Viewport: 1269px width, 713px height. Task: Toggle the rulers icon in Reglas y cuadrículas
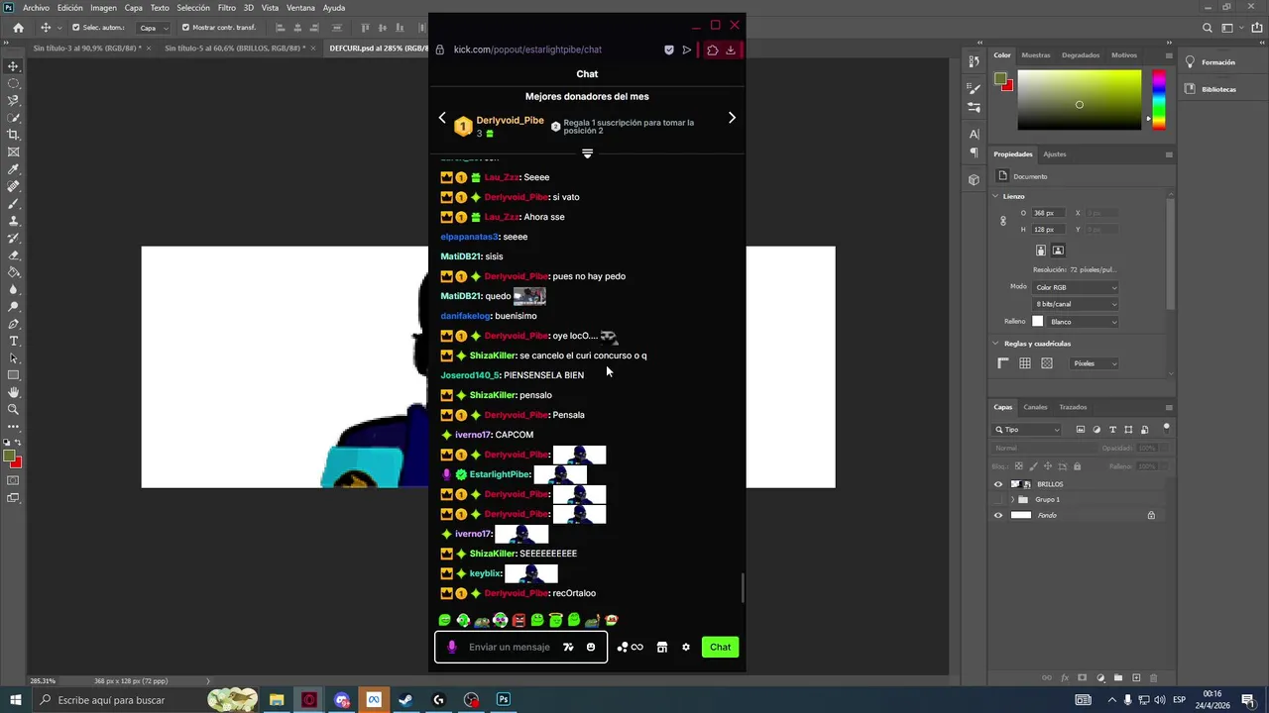1003,363
